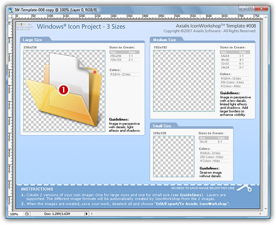Click the empty 192x192 medium size canvas
The width and height of the screenshot is (276, 225).
[184, 81]
